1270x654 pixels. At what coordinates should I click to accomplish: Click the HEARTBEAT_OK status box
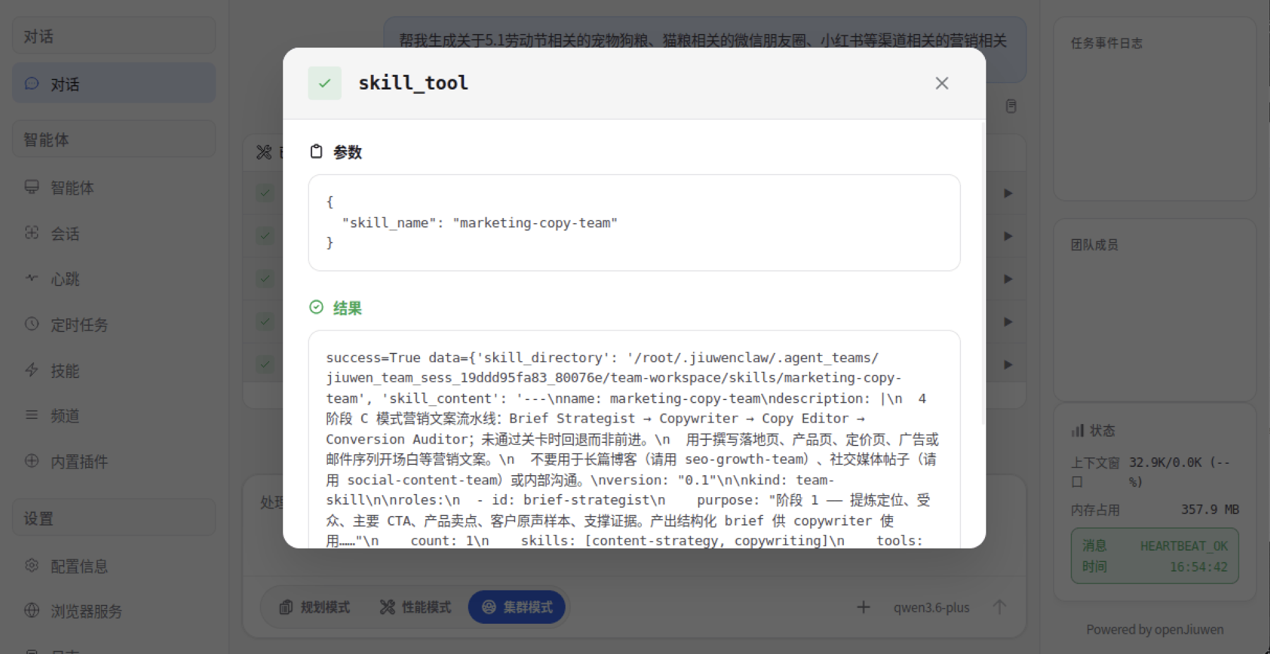tap(1155, 556)
